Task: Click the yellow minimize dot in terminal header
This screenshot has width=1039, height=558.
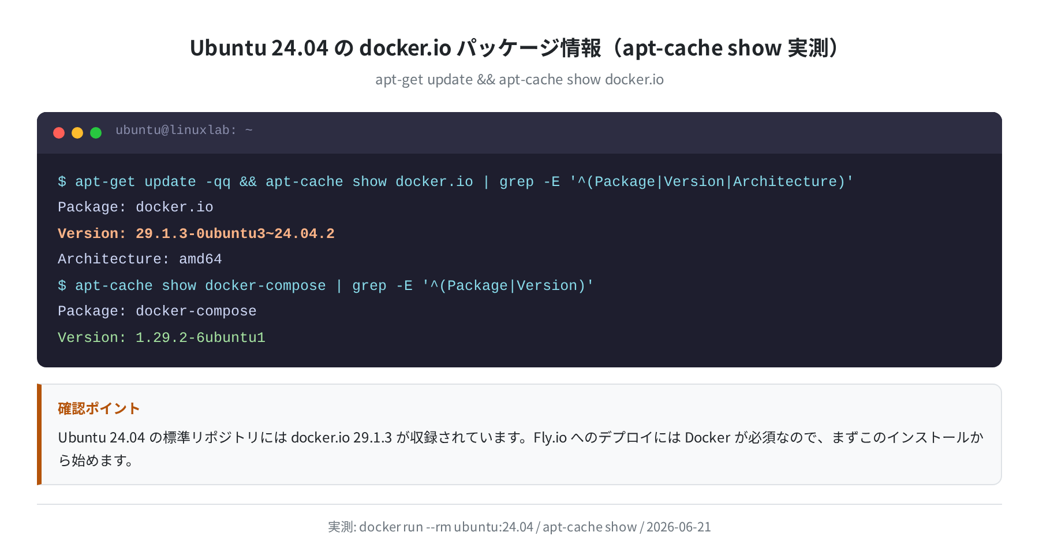Action: 77,133
